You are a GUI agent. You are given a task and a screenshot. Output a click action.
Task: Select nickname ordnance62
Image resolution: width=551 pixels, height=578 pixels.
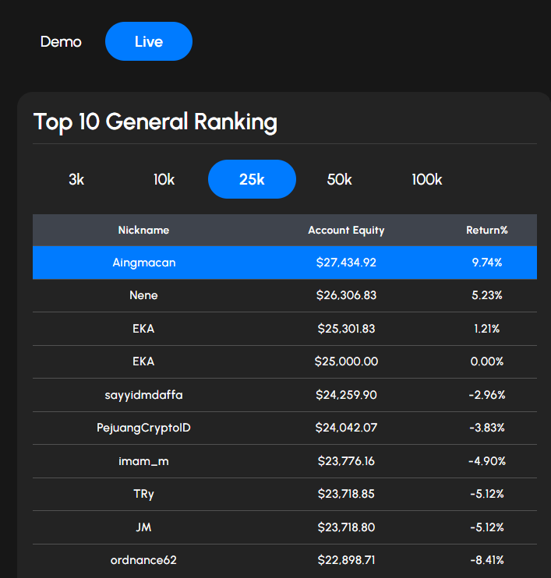[143, 560]
